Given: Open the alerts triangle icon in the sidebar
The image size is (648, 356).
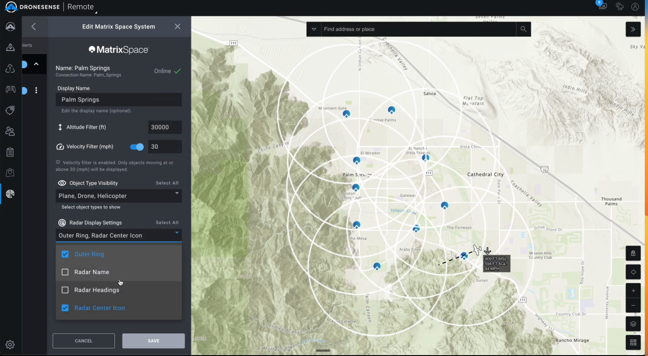Looking at the screenshot, I should coord(10,68).
